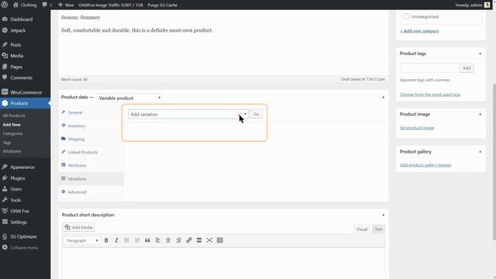Viewport: 496px width, 279px height.
Task: Collapse the Product tags panel
Action: (x=480, y=53)
